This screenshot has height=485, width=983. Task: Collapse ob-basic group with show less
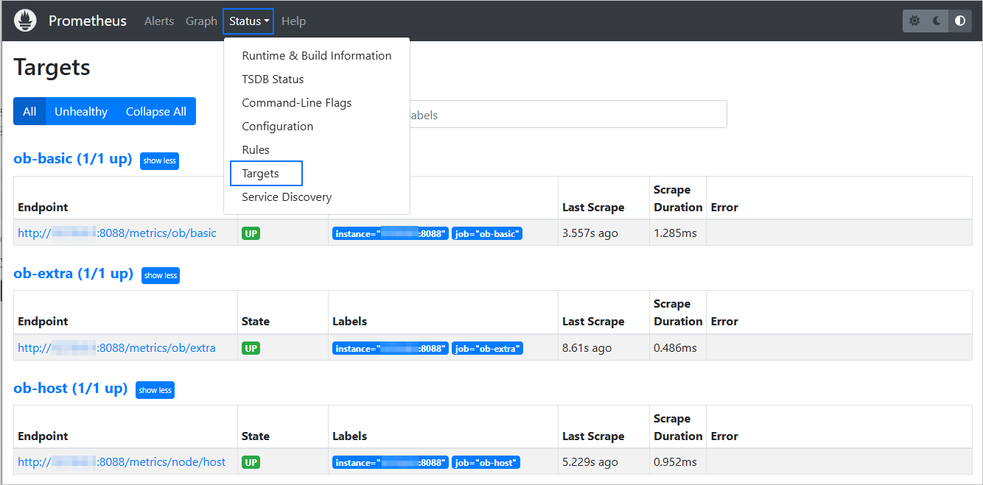pos(159,160)
